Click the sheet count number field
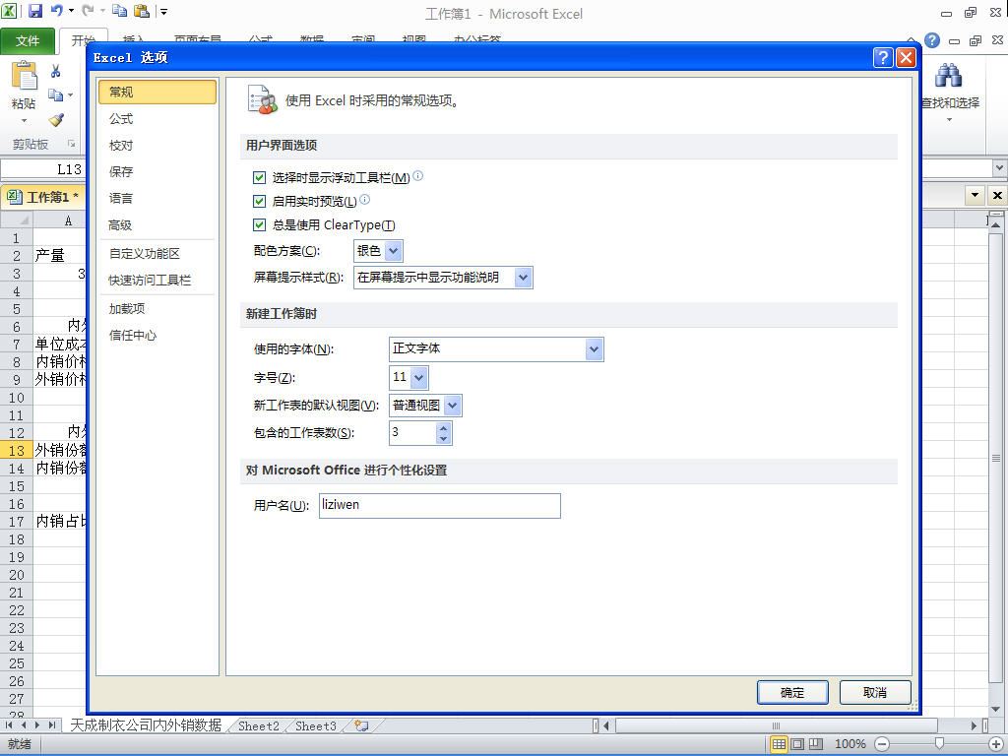 click(x=412, y=433)
